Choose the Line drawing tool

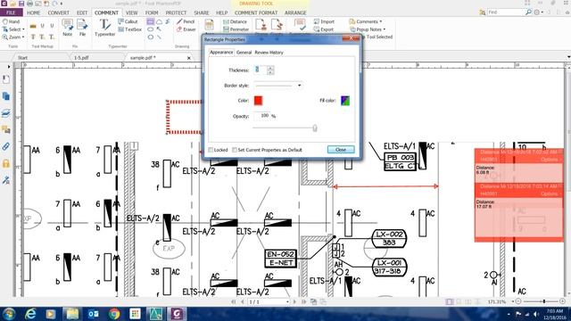pyautogui.click(x=159, y=37)
